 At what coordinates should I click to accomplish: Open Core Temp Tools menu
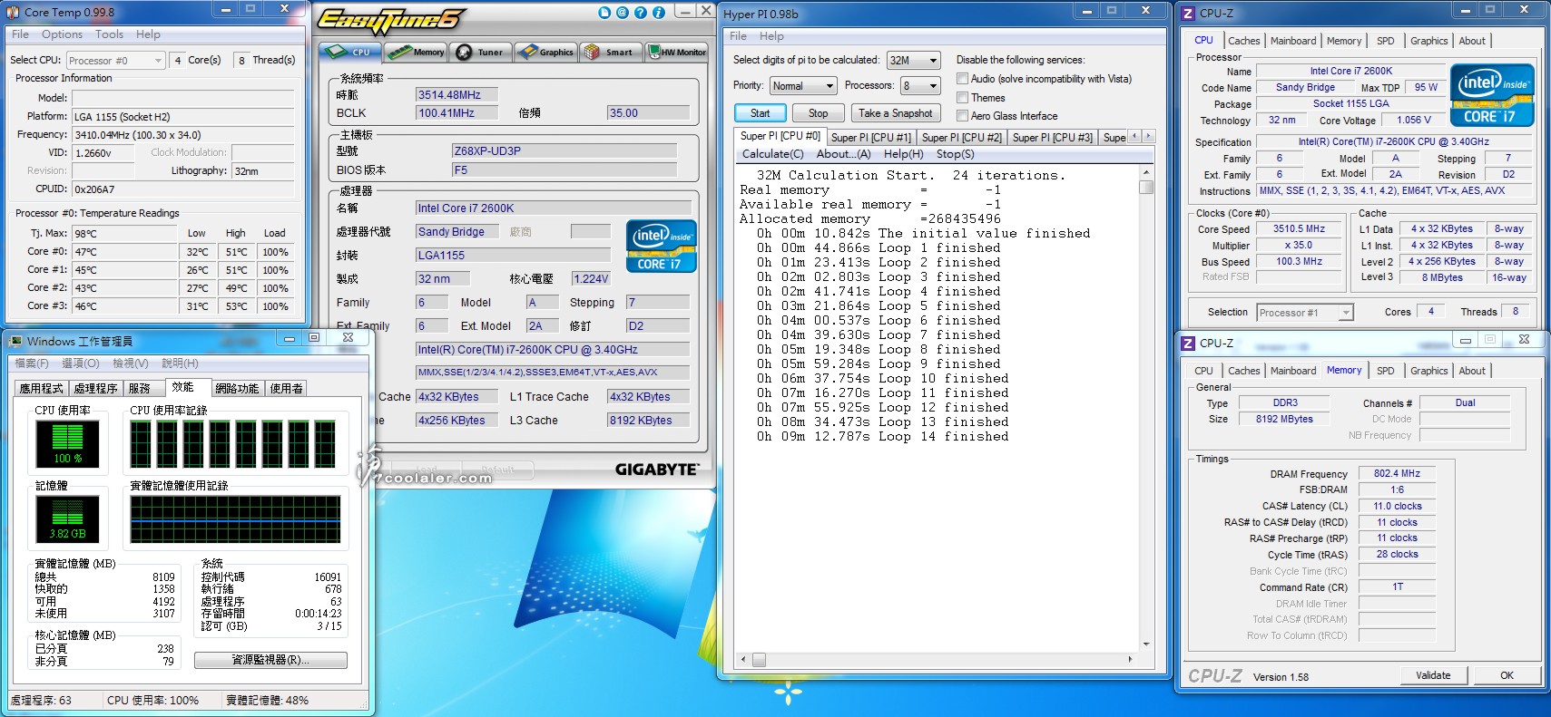(x=109, y=34)
